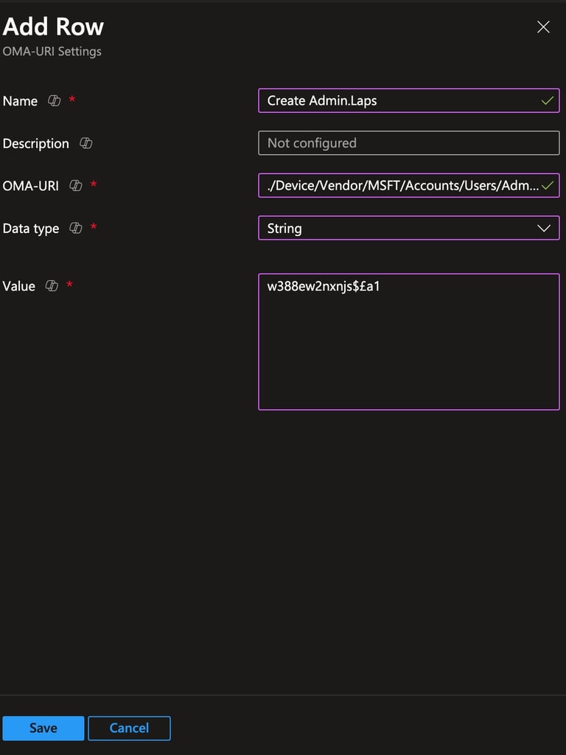This screenshot has width=566, height=755.
Task: Click the info icon next to Value
Action: [52, 285]
